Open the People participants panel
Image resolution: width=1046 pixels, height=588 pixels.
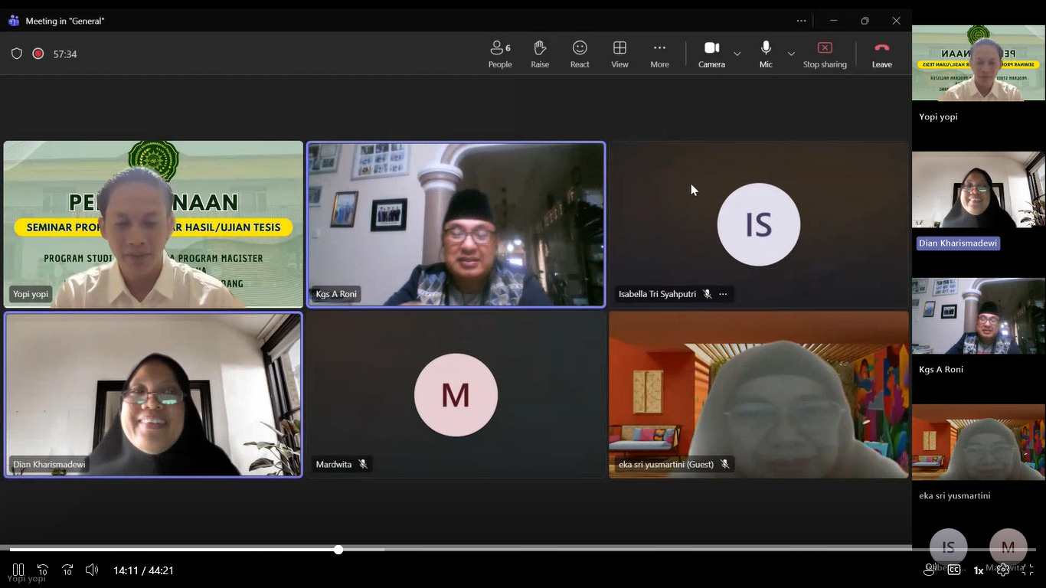[x=500, y=54]
